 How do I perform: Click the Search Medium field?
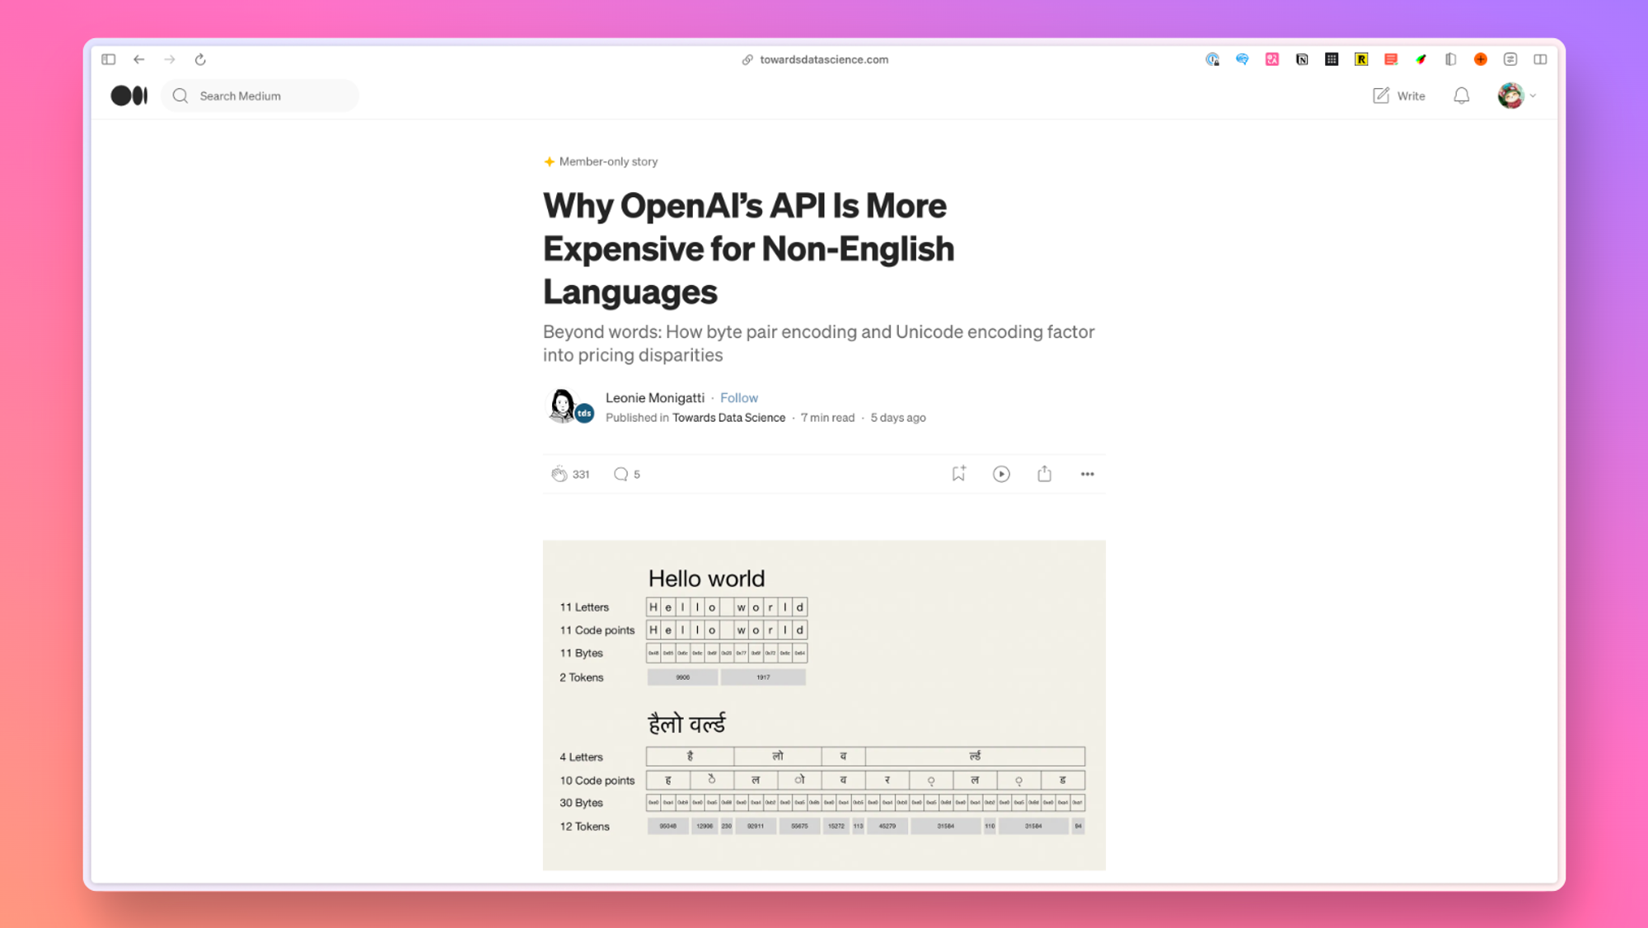pyautogui.click(x=260, y=96)
